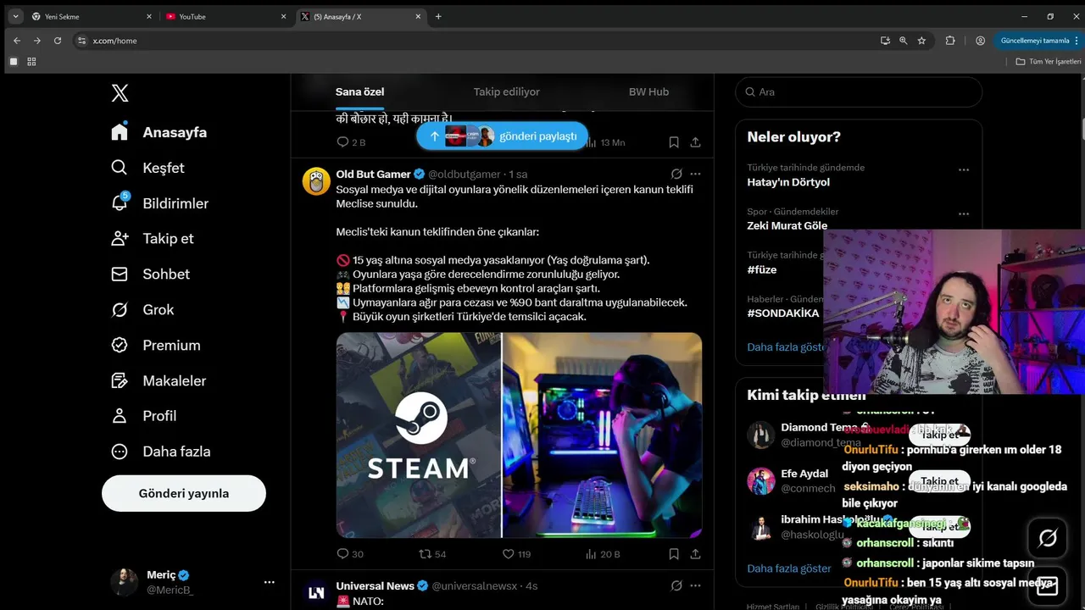Click reply icon with 2 B count
This screenshot has height=610, width=1085.
[x=351, y=142]
